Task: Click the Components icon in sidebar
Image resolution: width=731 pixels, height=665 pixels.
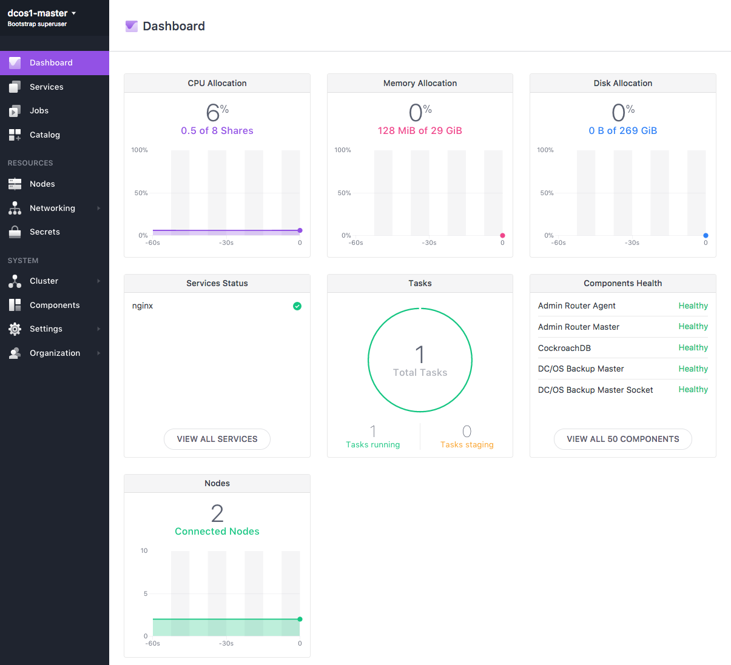Action: tap(15, 305)
